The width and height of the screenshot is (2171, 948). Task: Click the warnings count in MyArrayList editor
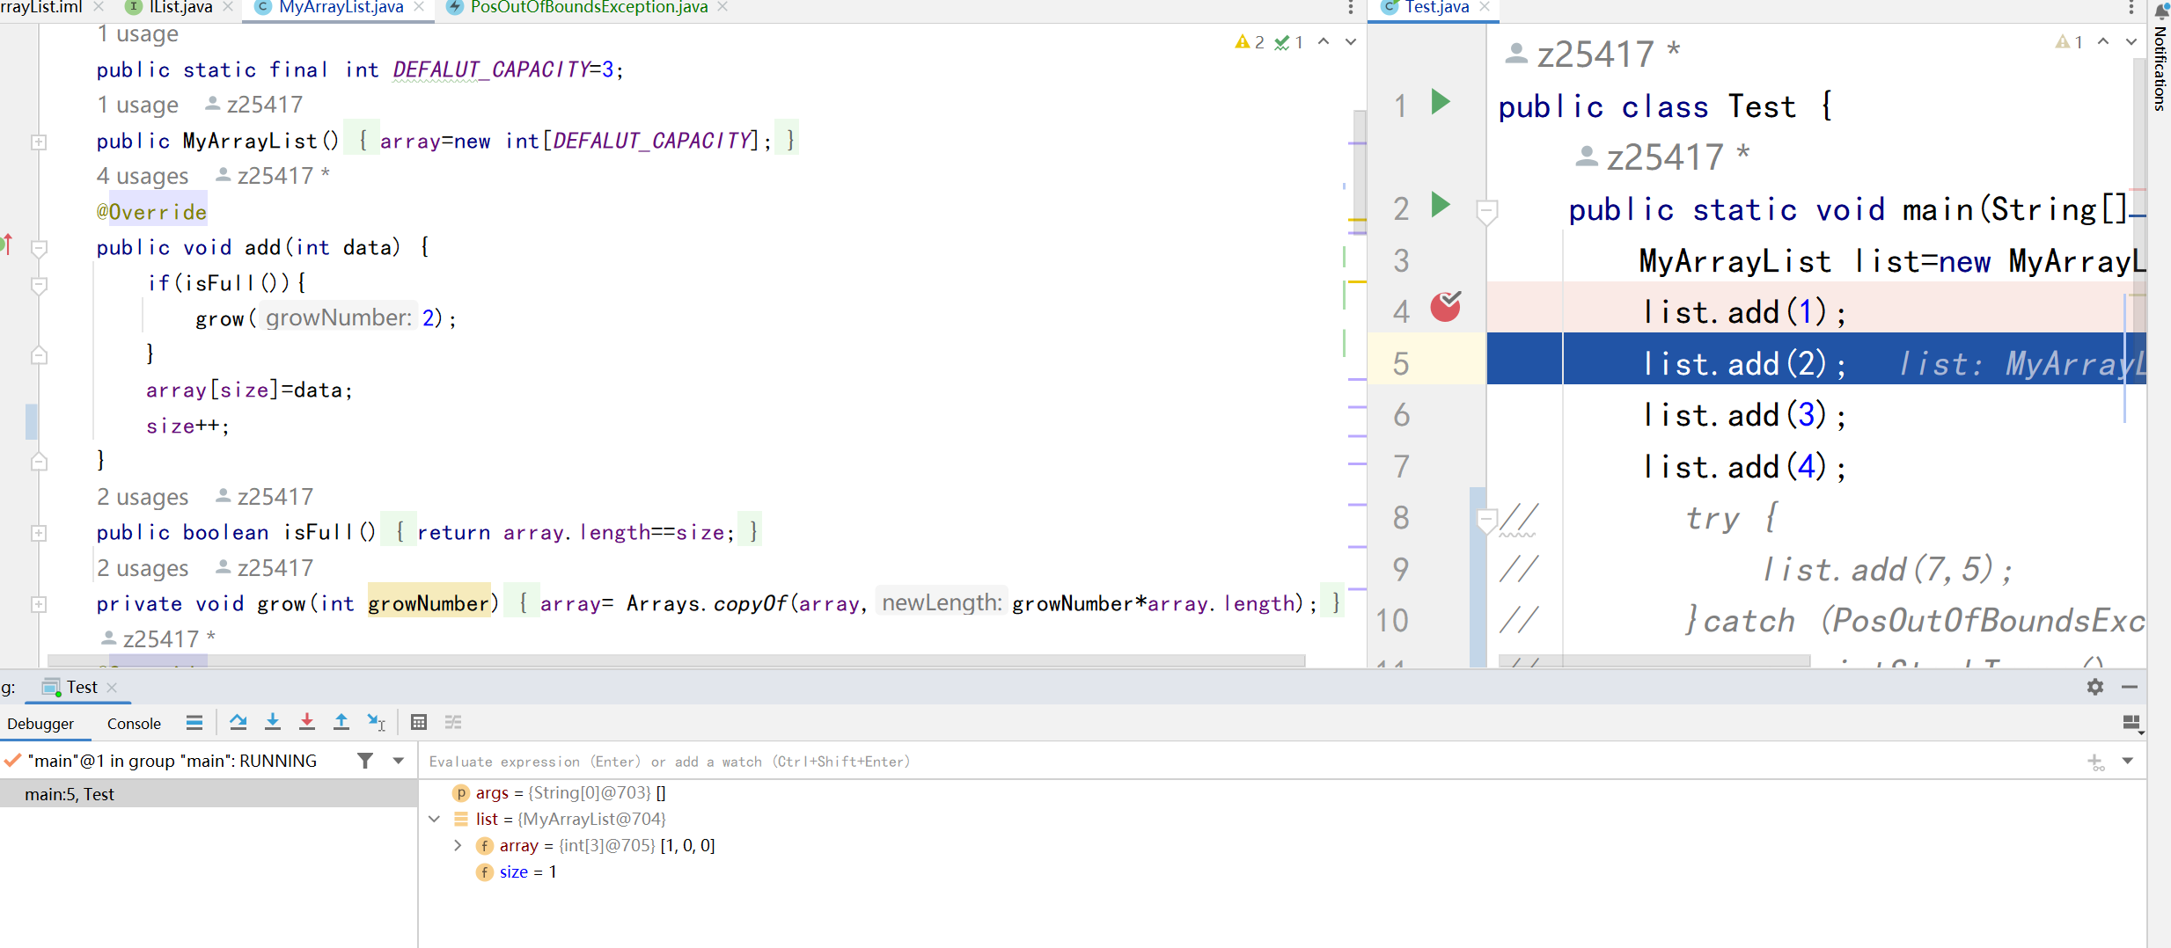tap(1250, 42)
